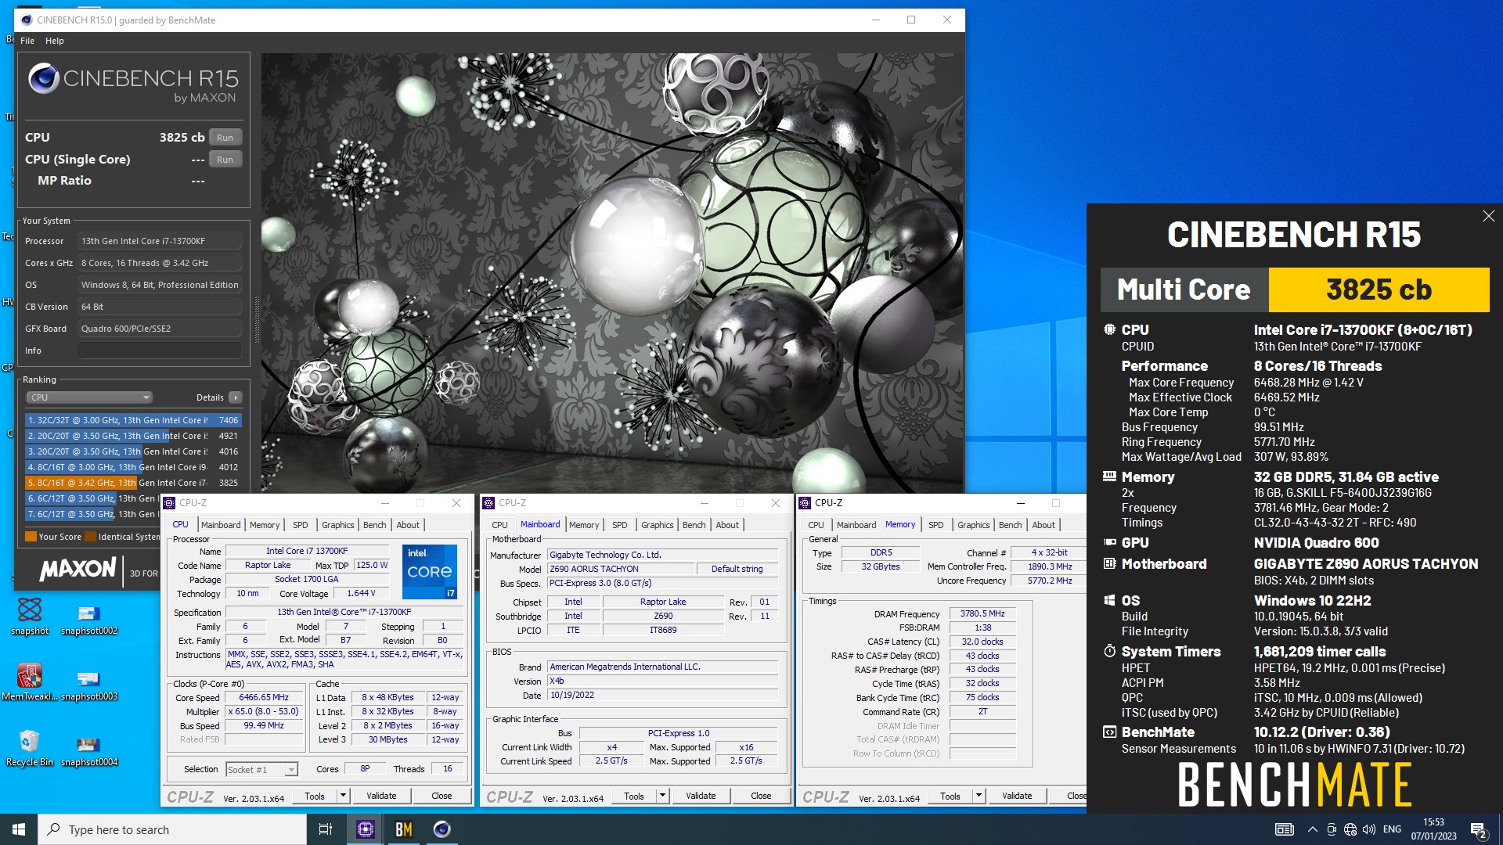
Task: Open the touch keyboard tray icon
Action: pos(1285,829)
